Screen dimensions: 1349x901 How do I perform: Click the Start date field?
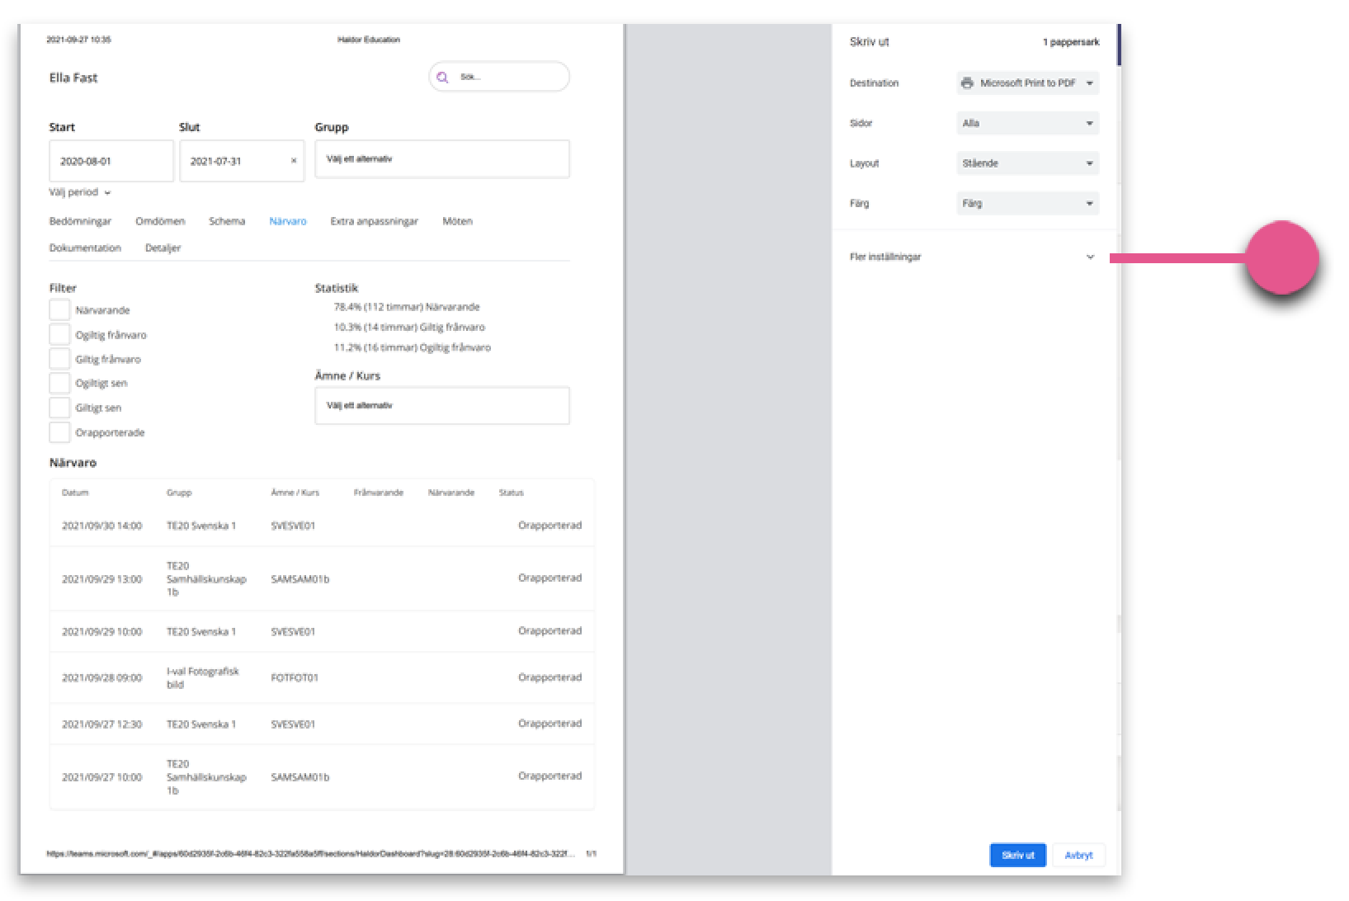(111, 161)
